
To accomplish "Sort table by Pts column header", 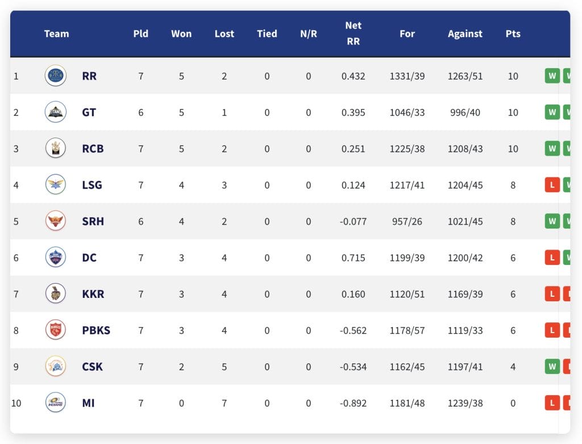I will [513, 34].
